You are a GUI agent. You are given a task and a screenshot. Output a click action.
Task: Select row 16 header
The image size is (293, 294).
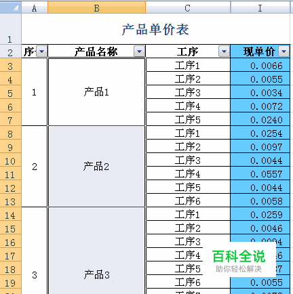click(x=11, y=241)
